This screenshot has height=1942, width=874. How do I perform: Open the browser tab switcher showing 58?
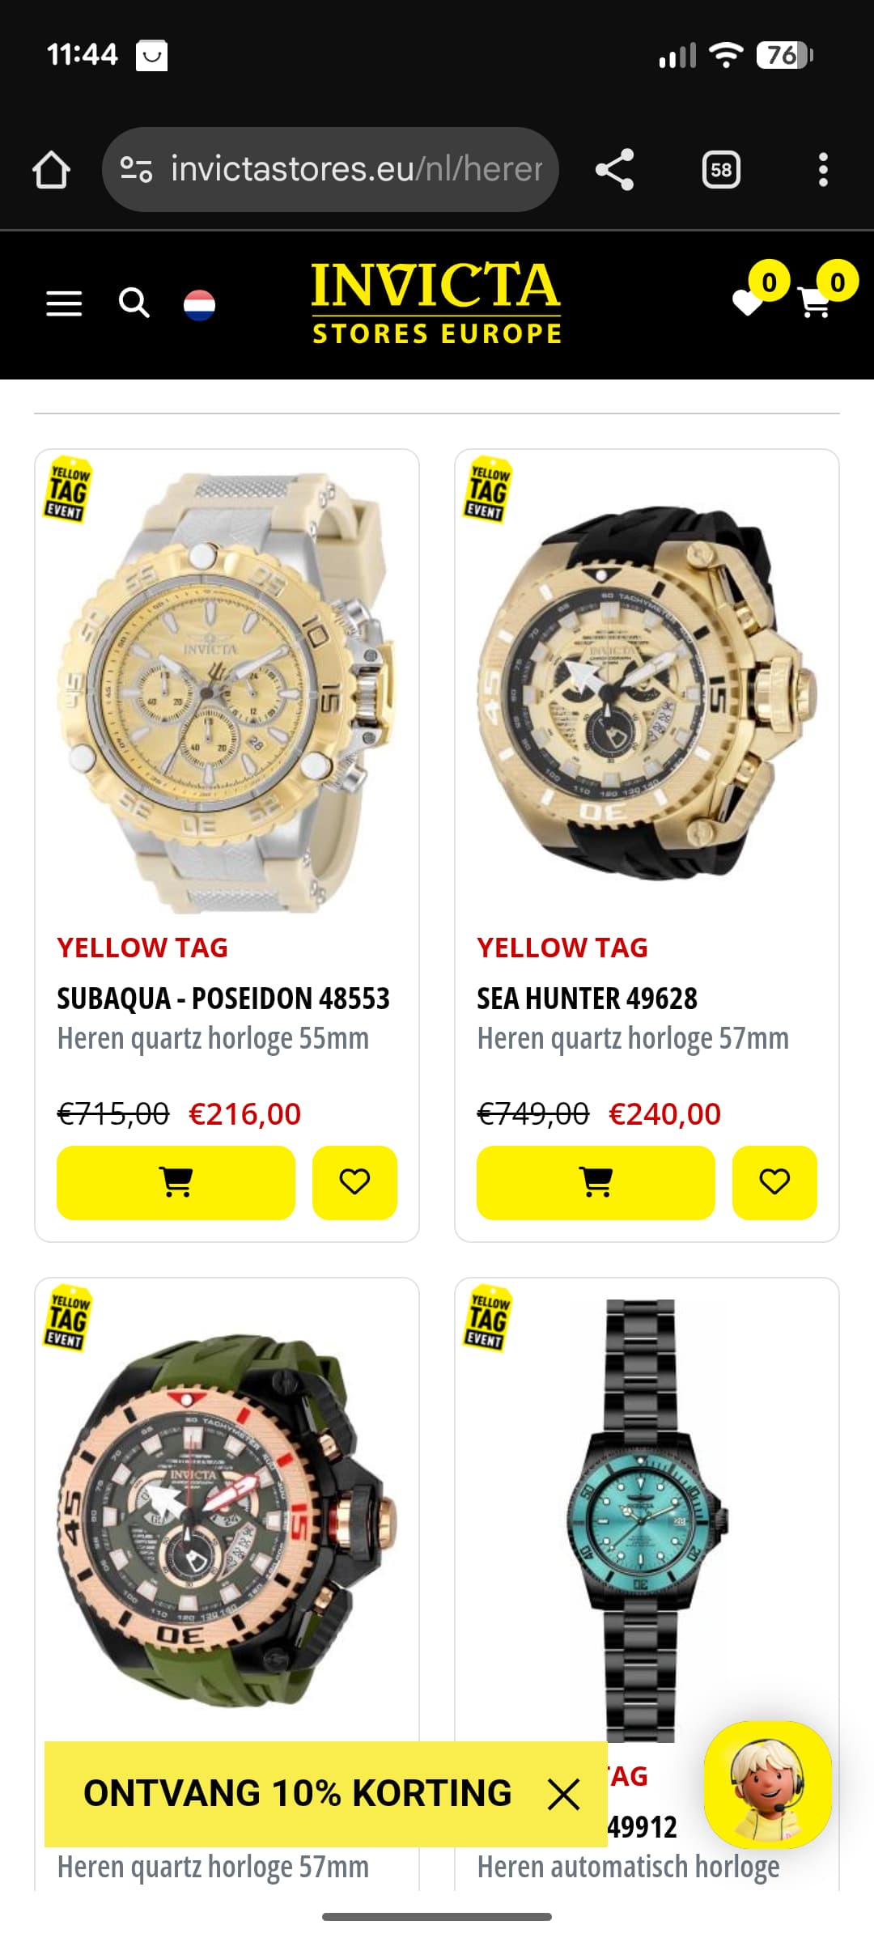click(x=721, y=170)
